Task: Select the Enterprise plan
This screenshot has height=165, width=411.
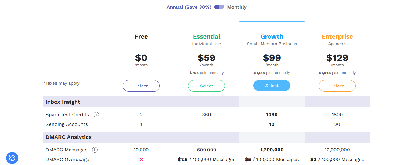Action: 337,86
